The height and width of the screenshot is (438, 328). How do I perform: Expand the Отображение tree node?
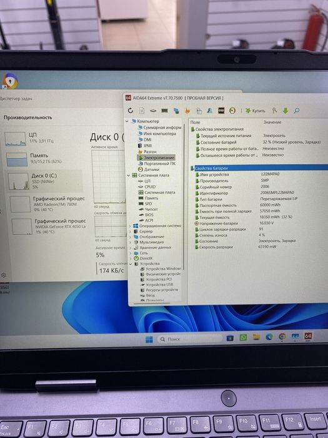[x=130, y=237]
